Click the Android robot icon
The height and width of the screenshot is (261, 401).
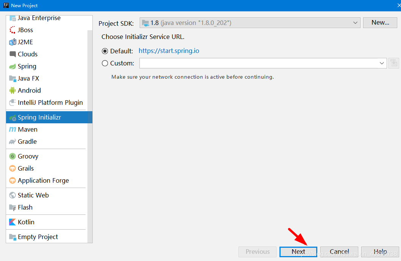(12, 90)
